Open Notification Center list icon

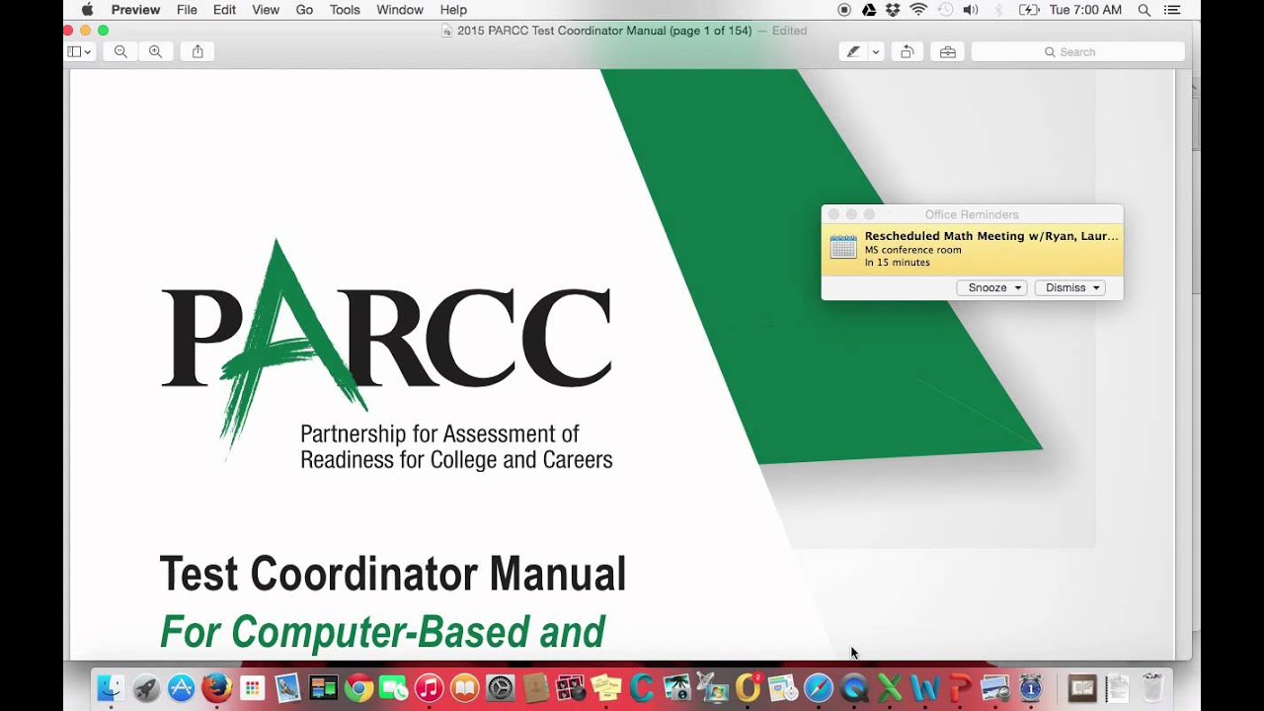point(1172,10)
